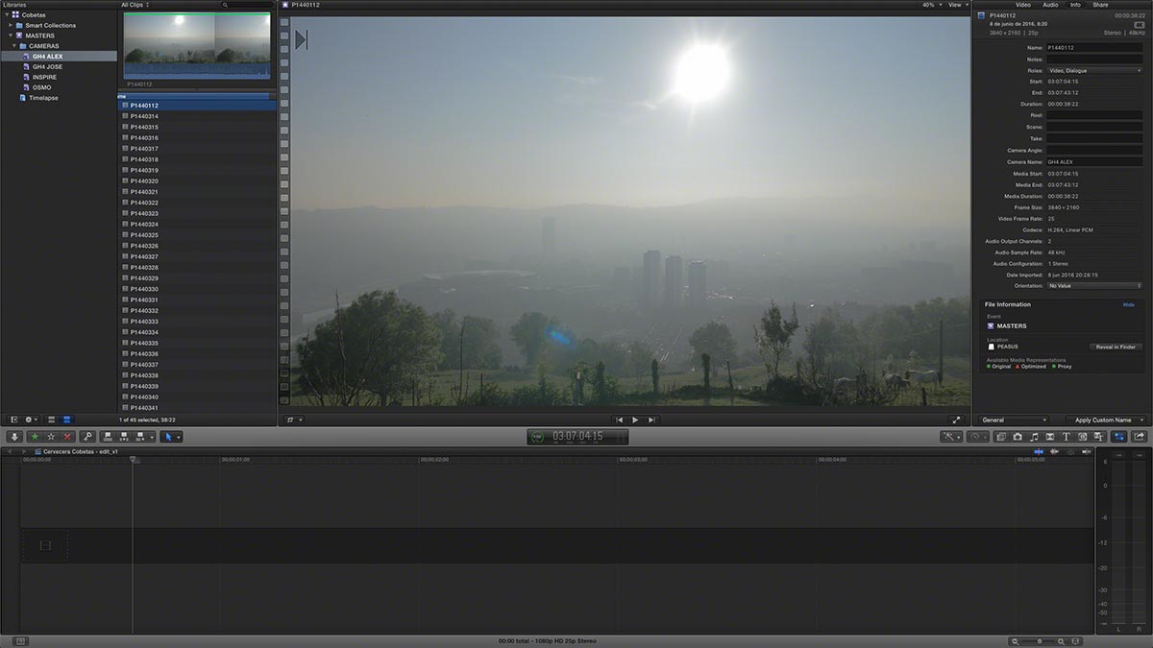This screenshot has height=648, width=1153.
Task: Open the Orientation No Value dropdown
Action: click(1094, 286)
